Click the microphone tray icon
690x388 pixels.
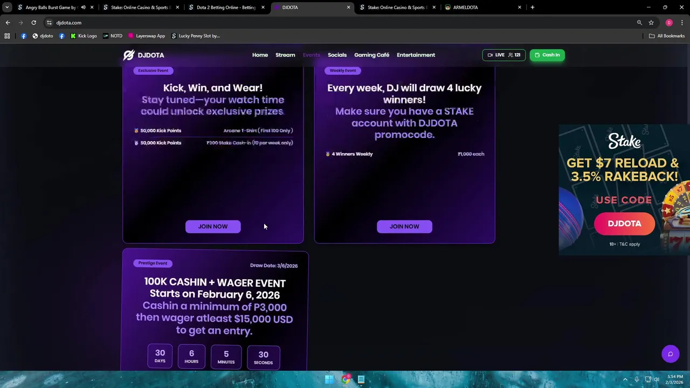pos(637,379)
